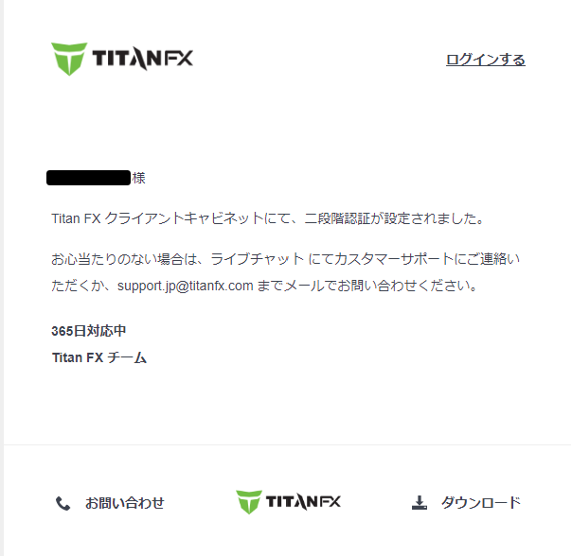The height and width of the screenshot is (556, 572).
Task: Click the ライブチャット live chat text
Action: pos(257,259)
